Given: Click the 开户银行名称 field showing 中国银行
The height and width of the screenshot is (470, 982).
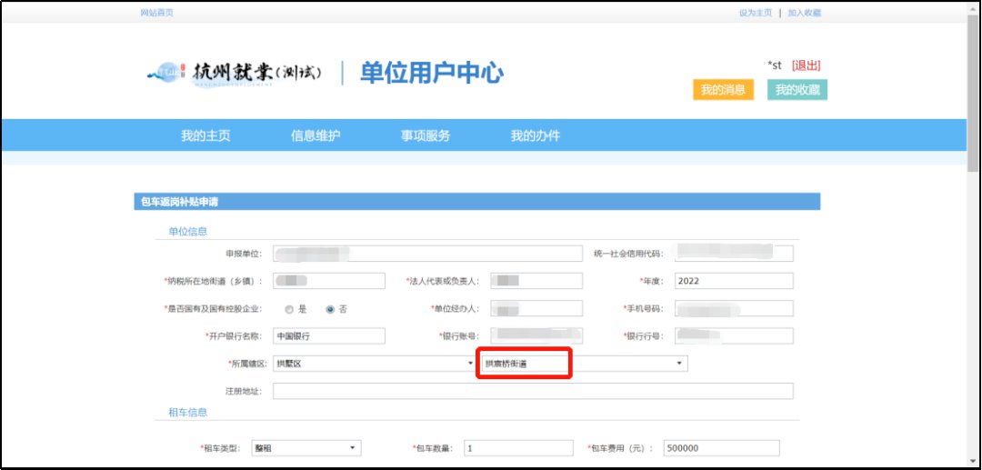Looking at the screenshot, I should [x=328, y=336].
